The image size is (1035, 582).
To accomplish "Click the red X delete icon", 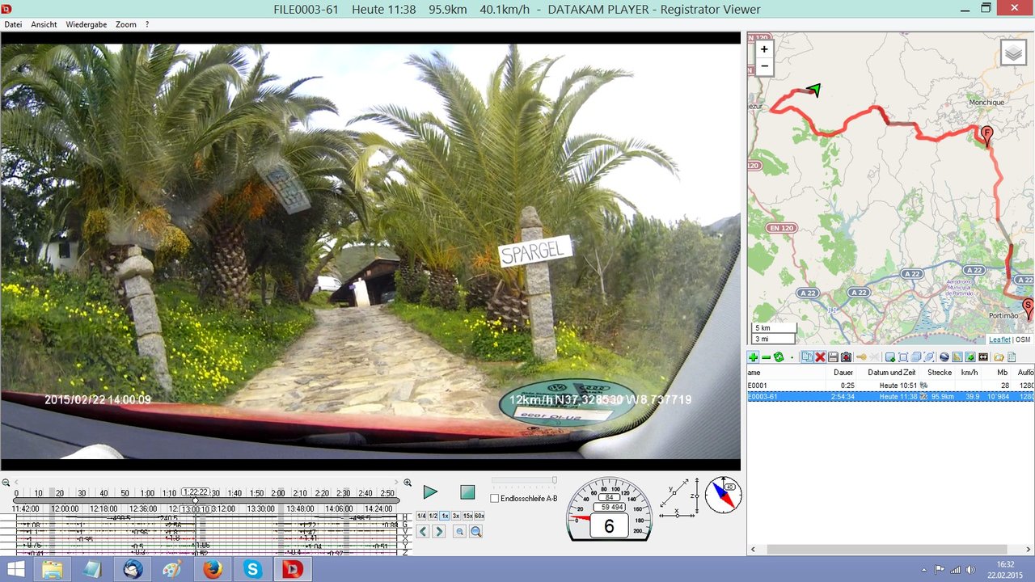I will click(x=820, y=357).
